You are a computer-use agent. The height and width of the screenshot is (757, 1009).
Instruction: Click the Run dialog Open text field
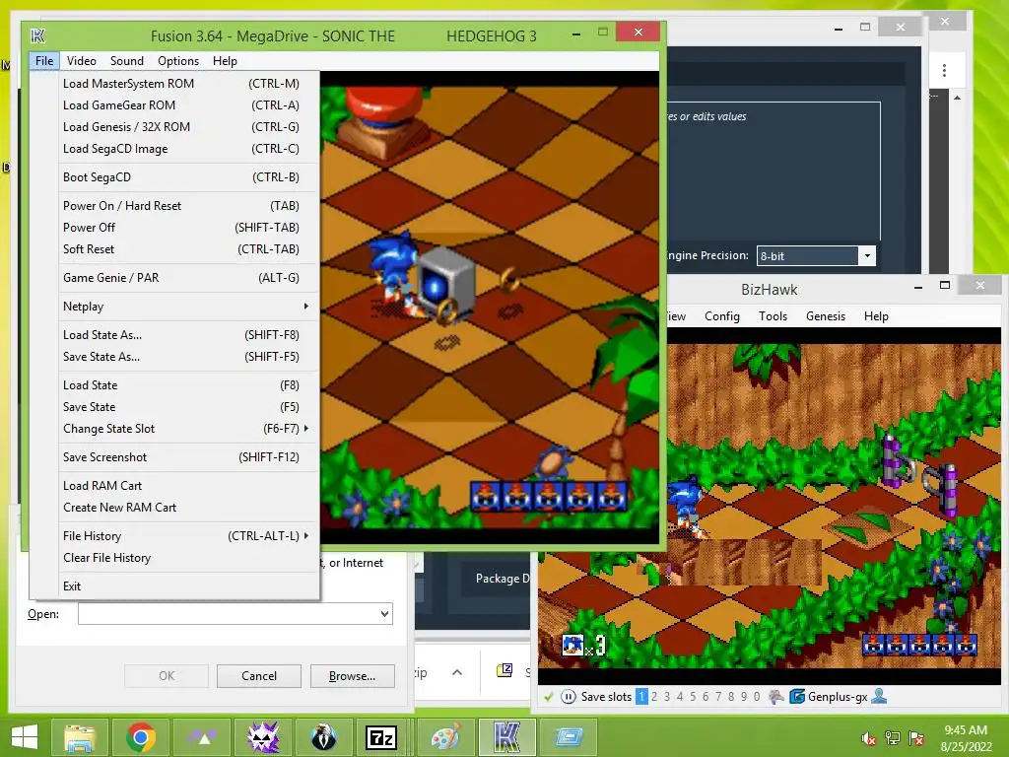pos(229,614)
